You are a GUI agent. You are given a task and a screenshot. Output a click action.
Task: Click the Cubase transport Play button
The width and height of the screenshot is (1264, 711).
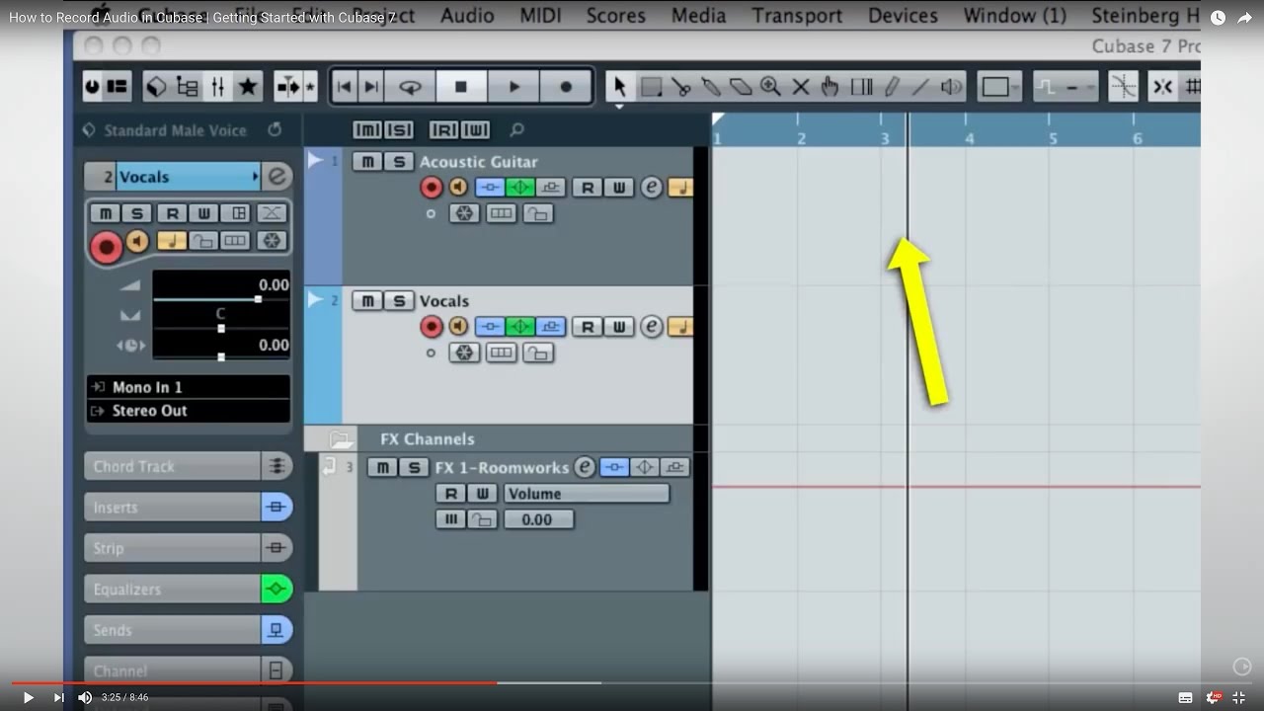[513, 87]
